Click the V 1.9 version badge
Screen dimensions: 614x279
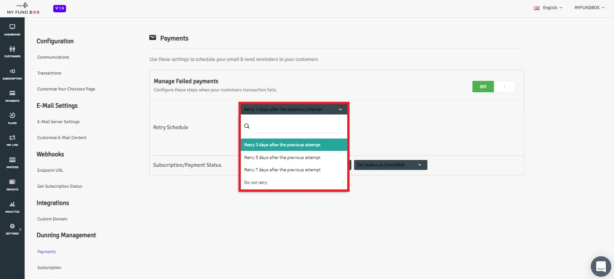coord(60,8)
